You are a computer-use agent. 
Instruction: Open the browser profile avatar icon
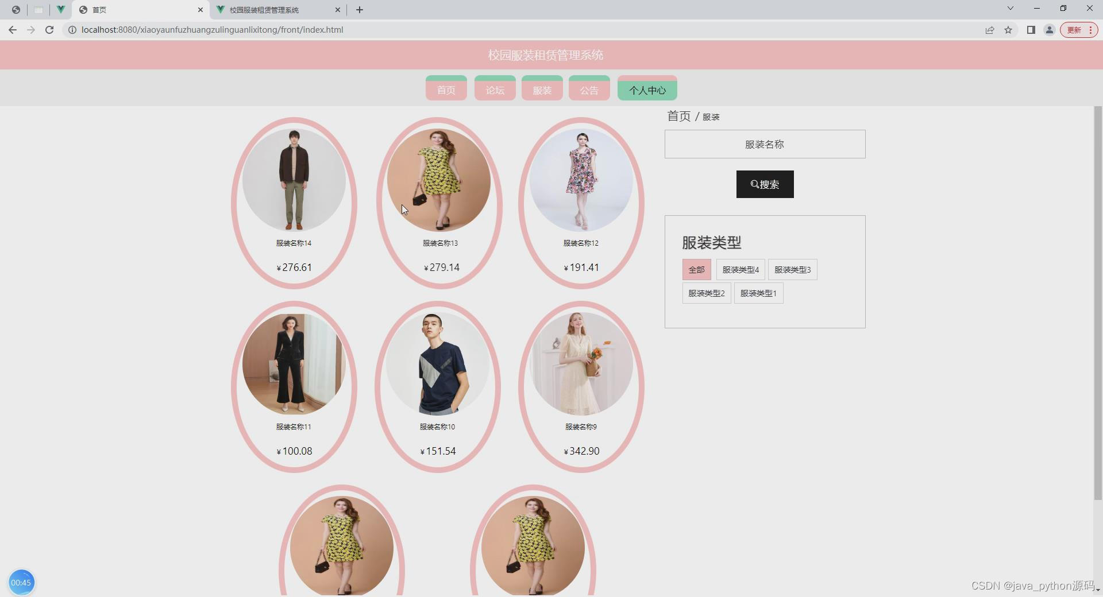(1050, 30)
